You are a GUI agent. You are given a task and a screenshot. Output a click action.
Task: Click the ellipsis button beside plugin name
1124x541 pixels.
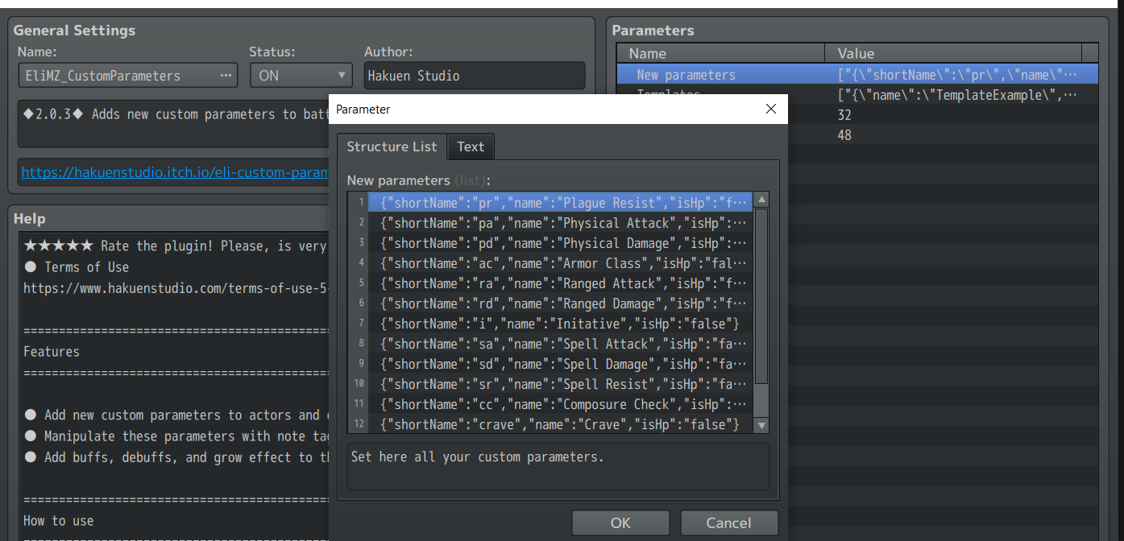click(226, 76)
